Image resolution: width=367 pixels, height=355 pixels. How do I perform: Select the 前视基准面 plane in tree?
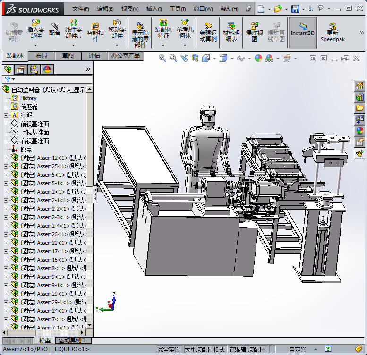(x=34, y=124)
